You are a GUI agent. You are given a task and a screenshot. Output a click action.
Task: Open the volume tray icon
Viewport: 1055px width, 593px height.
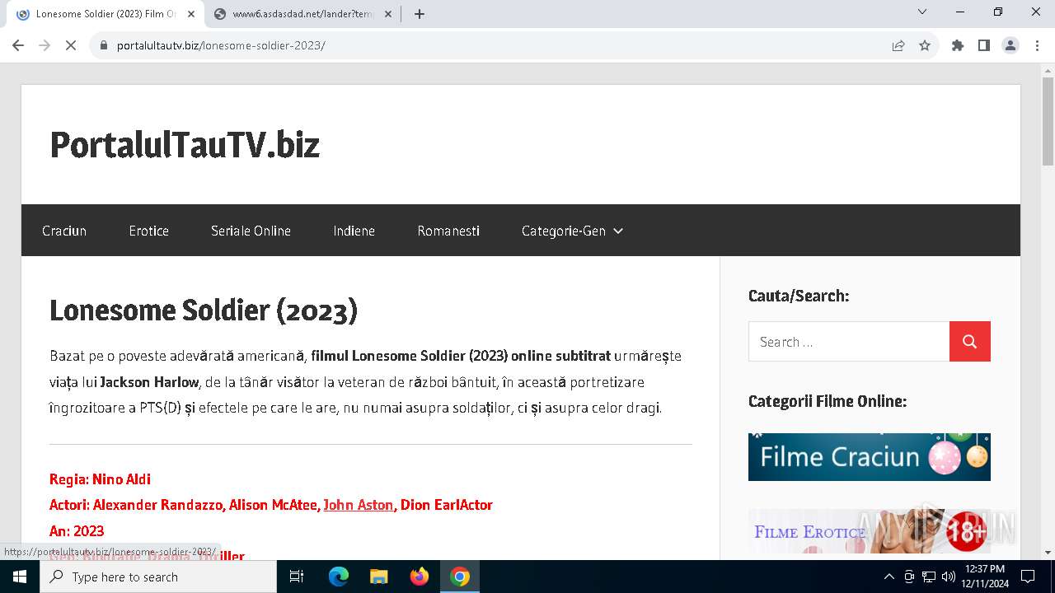coord(949,577)
